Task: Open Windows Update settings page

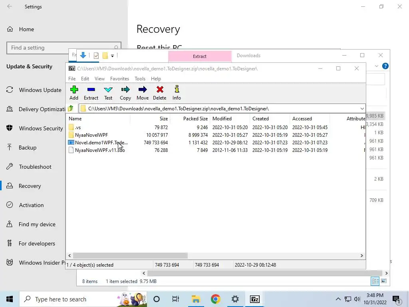Action: click(x=34, y=90)
